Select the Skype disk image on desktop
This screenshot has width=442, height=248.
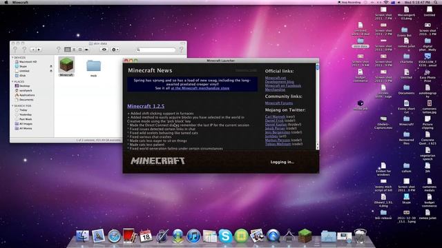(406, 198)
